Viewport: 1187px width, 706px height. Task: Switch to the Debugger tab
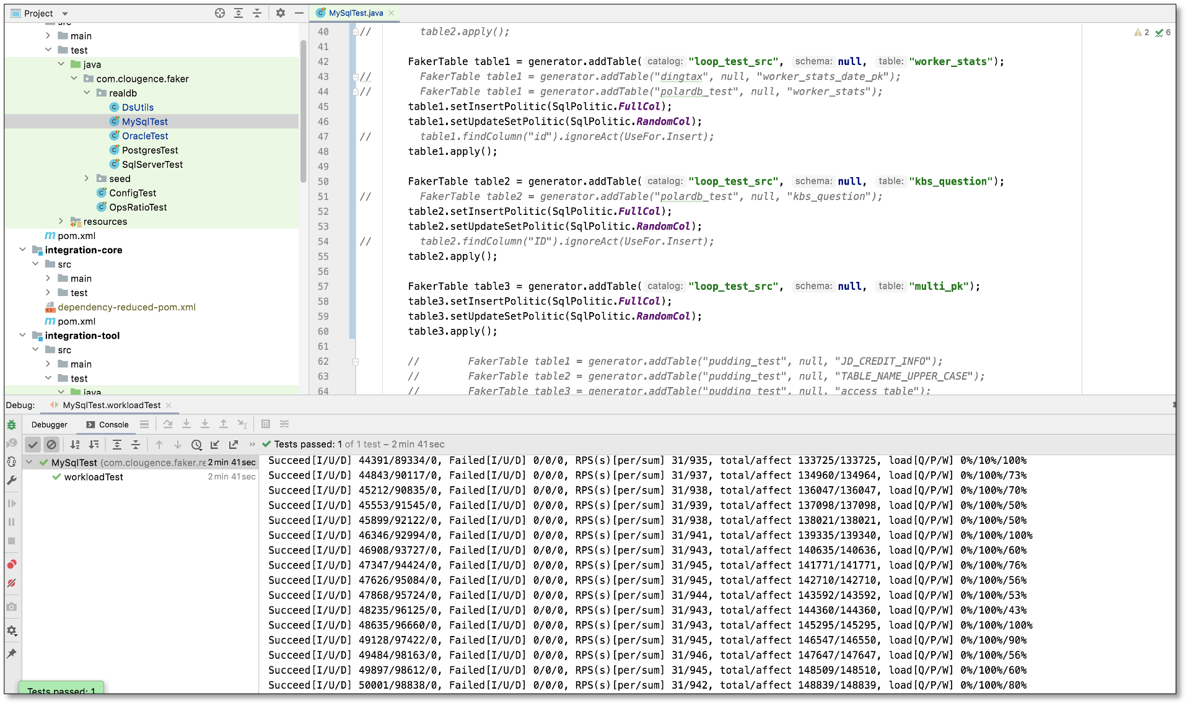(50, 425)
